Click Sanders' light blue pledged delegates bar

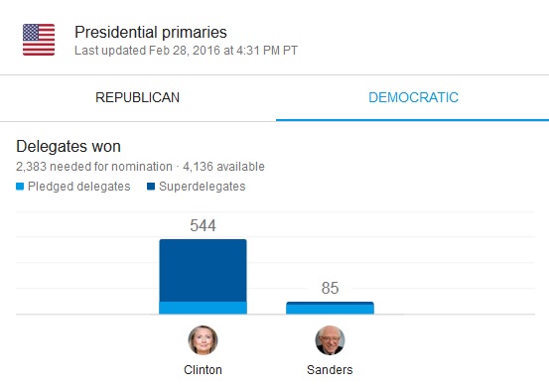click(x=330, y=310)
